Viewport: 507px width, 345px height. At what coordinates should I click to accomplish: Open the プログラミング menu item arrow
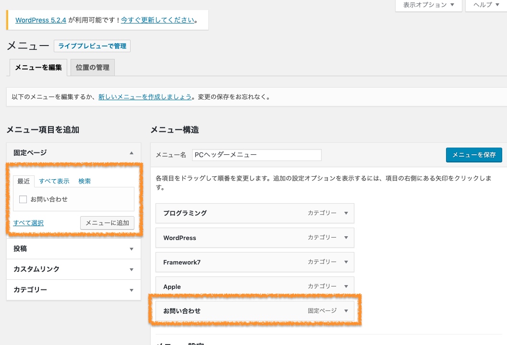point(346,213)
